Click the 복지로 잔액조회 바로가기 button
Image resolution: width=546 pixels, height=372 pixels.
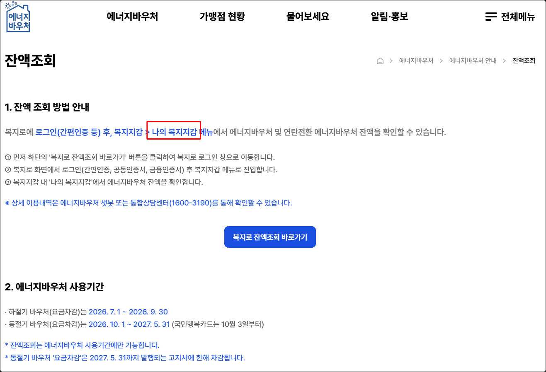[x=270, y=237]
